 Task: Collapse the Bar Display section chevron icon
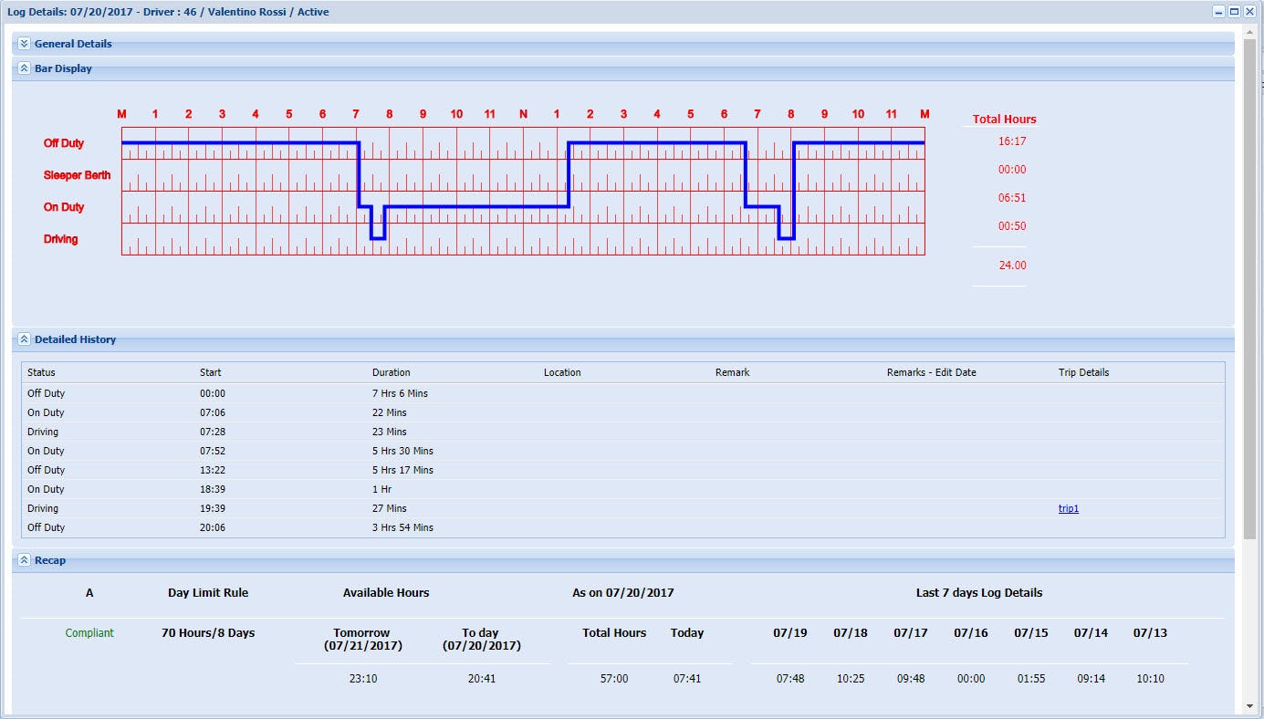coord(24,68)
